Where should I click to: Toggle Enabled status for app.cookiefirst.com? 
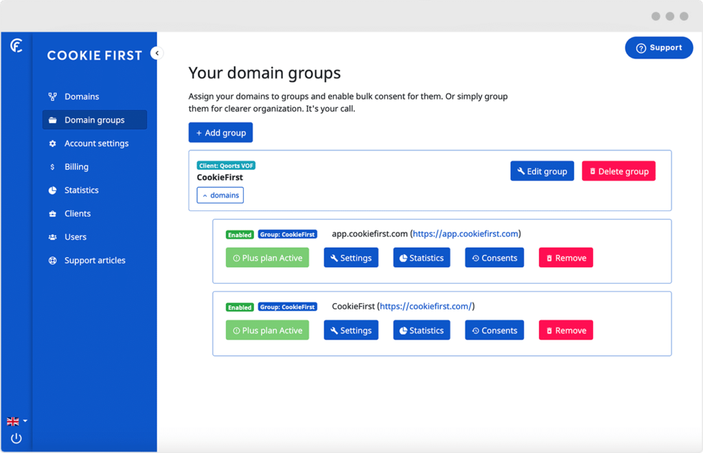tap(240, 234)
